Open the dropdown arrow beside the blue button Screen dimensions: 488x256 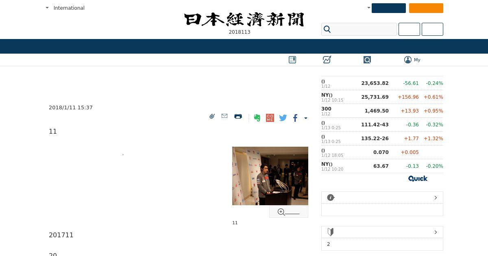tap(368, 8)
